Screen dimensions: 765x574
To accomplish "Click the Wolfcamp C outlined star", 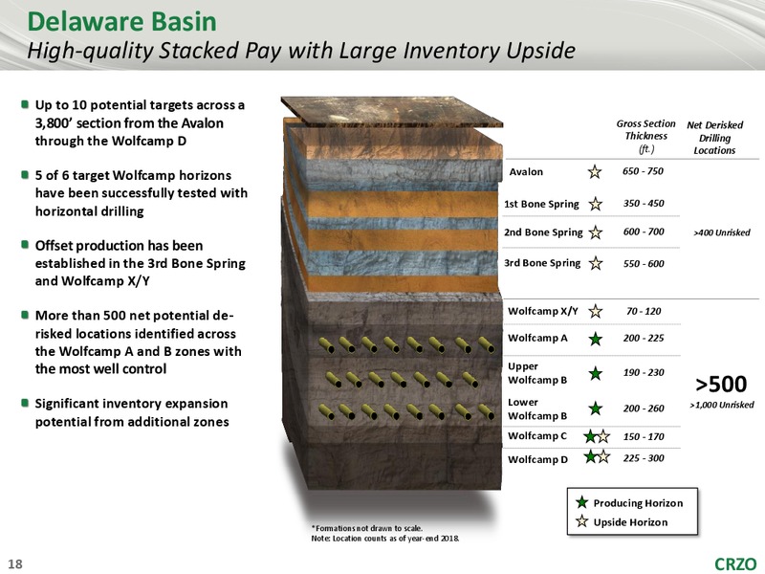I will (603, 436).
